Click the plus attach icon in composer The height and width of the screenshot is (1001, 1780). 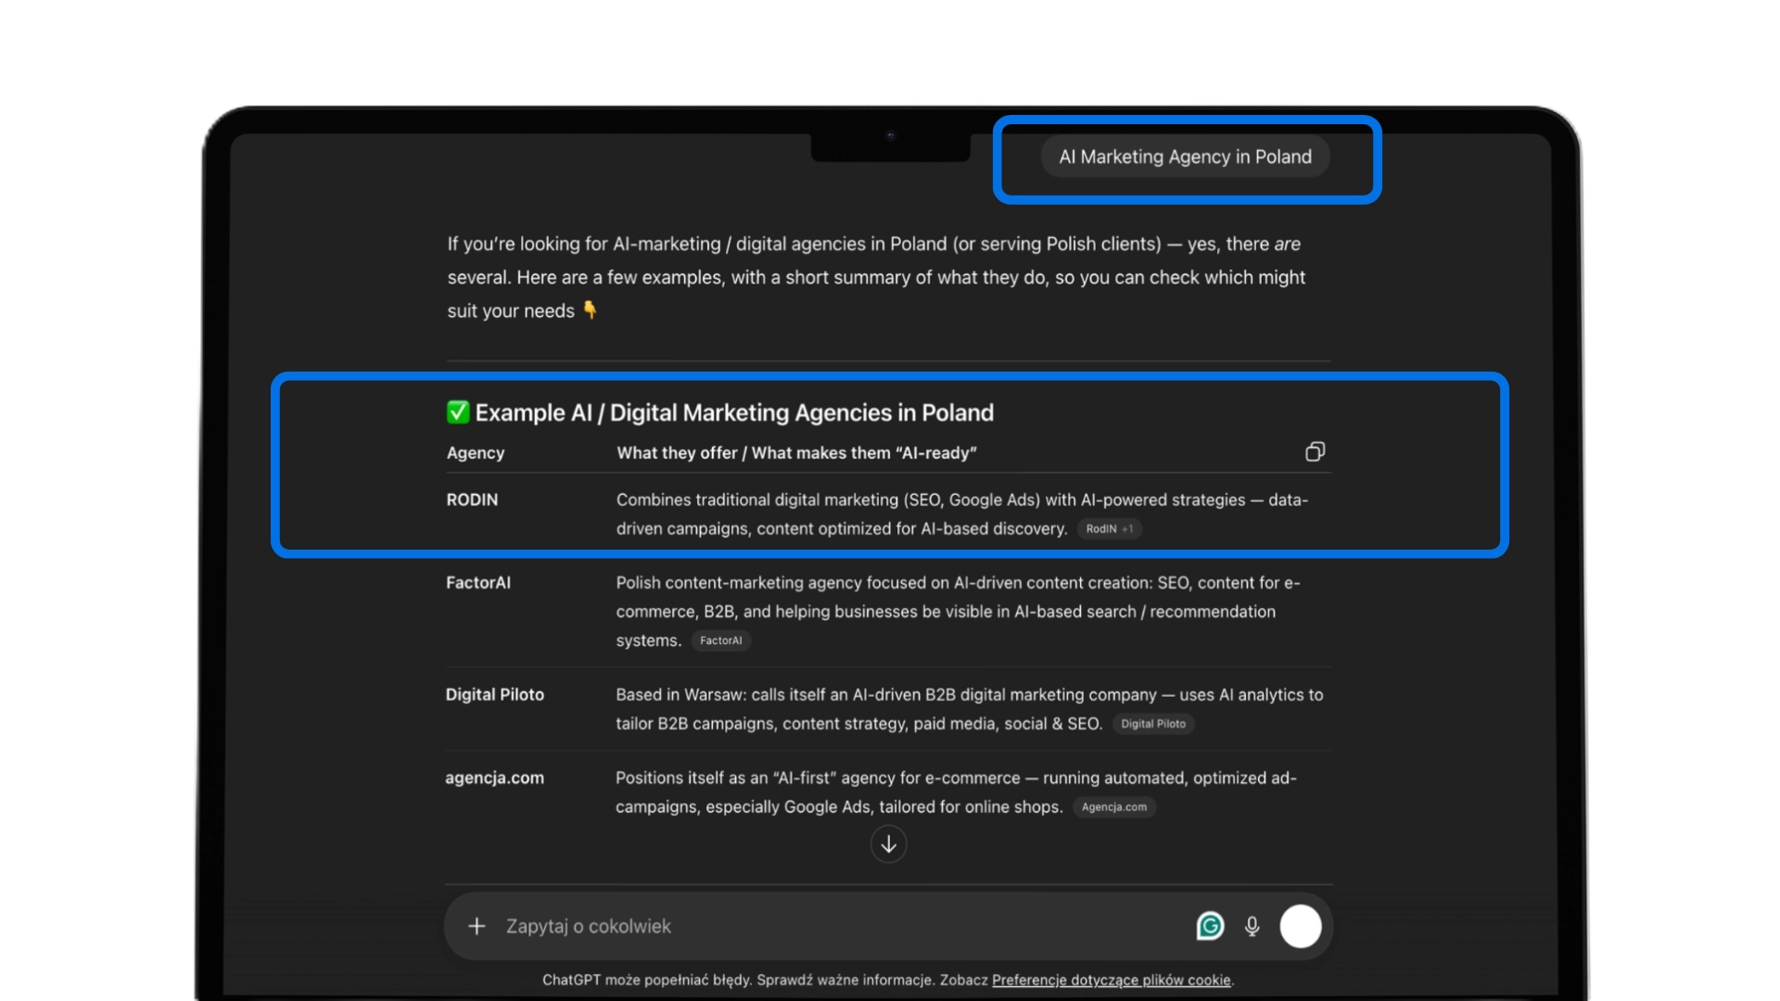477,926
